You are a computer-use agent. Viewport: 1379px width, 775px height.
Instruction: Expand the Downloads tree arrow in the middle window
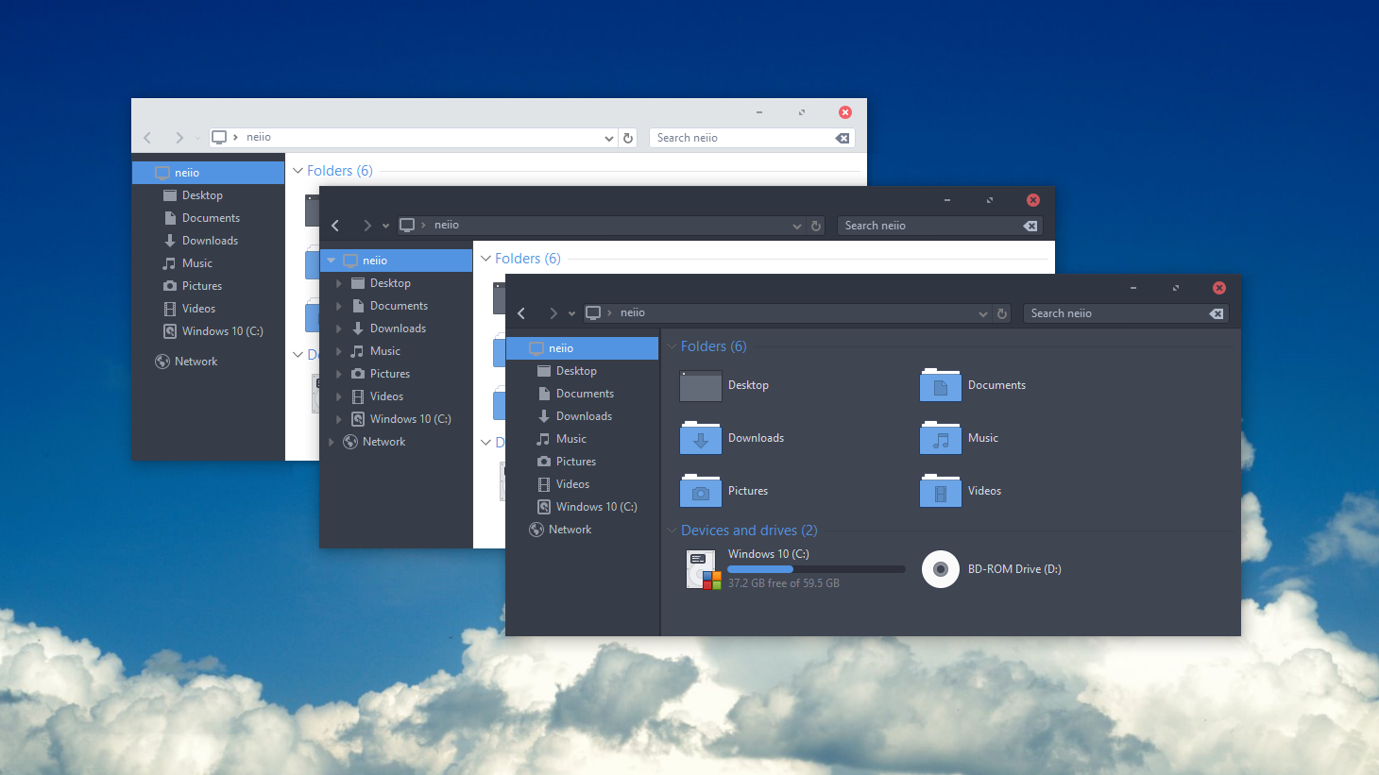click(x=339, y=329)
